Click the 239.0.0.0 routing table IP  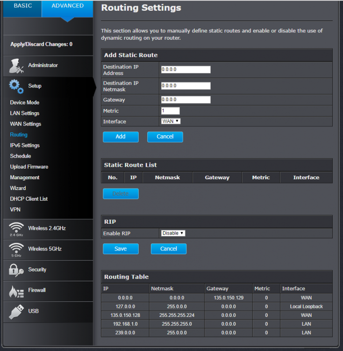point(125,333)
